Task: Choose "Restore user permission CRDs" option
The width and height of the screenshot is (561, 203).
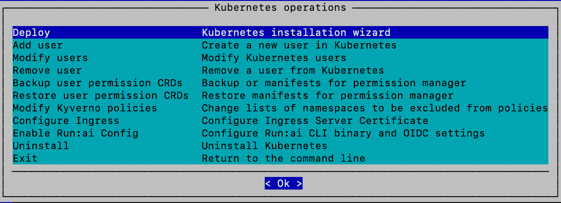Action: click(100, 96)
